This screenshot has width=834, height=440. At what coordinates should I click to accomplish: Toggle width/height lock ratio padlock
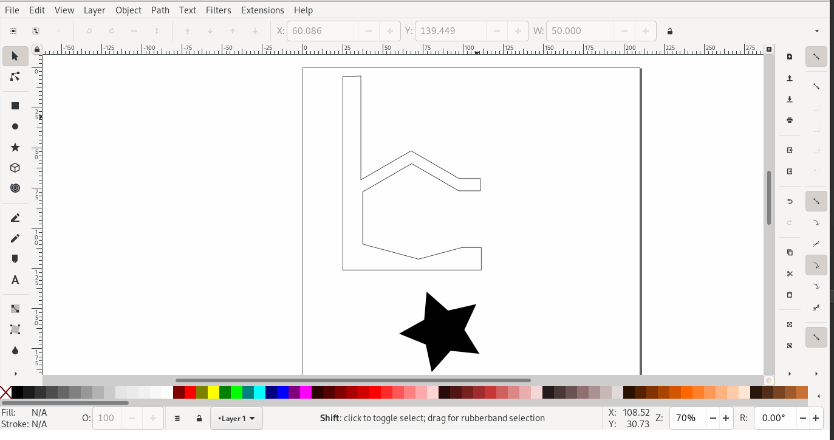[x=670, y=31]
